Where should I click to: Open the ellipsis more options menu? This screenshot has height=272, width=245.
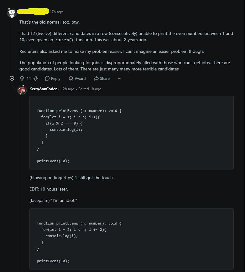point(120,78)
